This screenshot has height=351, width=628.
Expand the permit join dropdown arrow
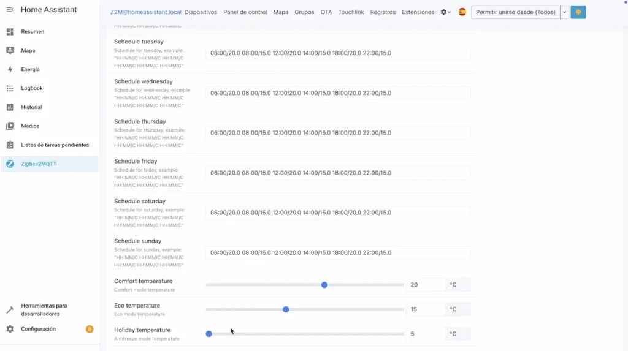[x=564, y=12]
